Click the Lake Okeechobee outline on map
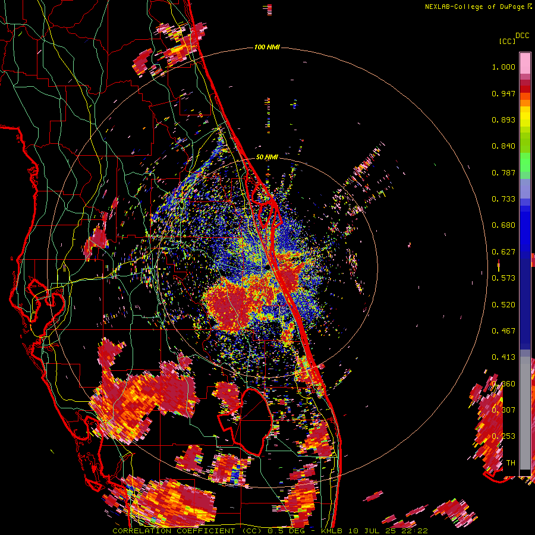Screen dimensions: 535x535 coord(246,421)
